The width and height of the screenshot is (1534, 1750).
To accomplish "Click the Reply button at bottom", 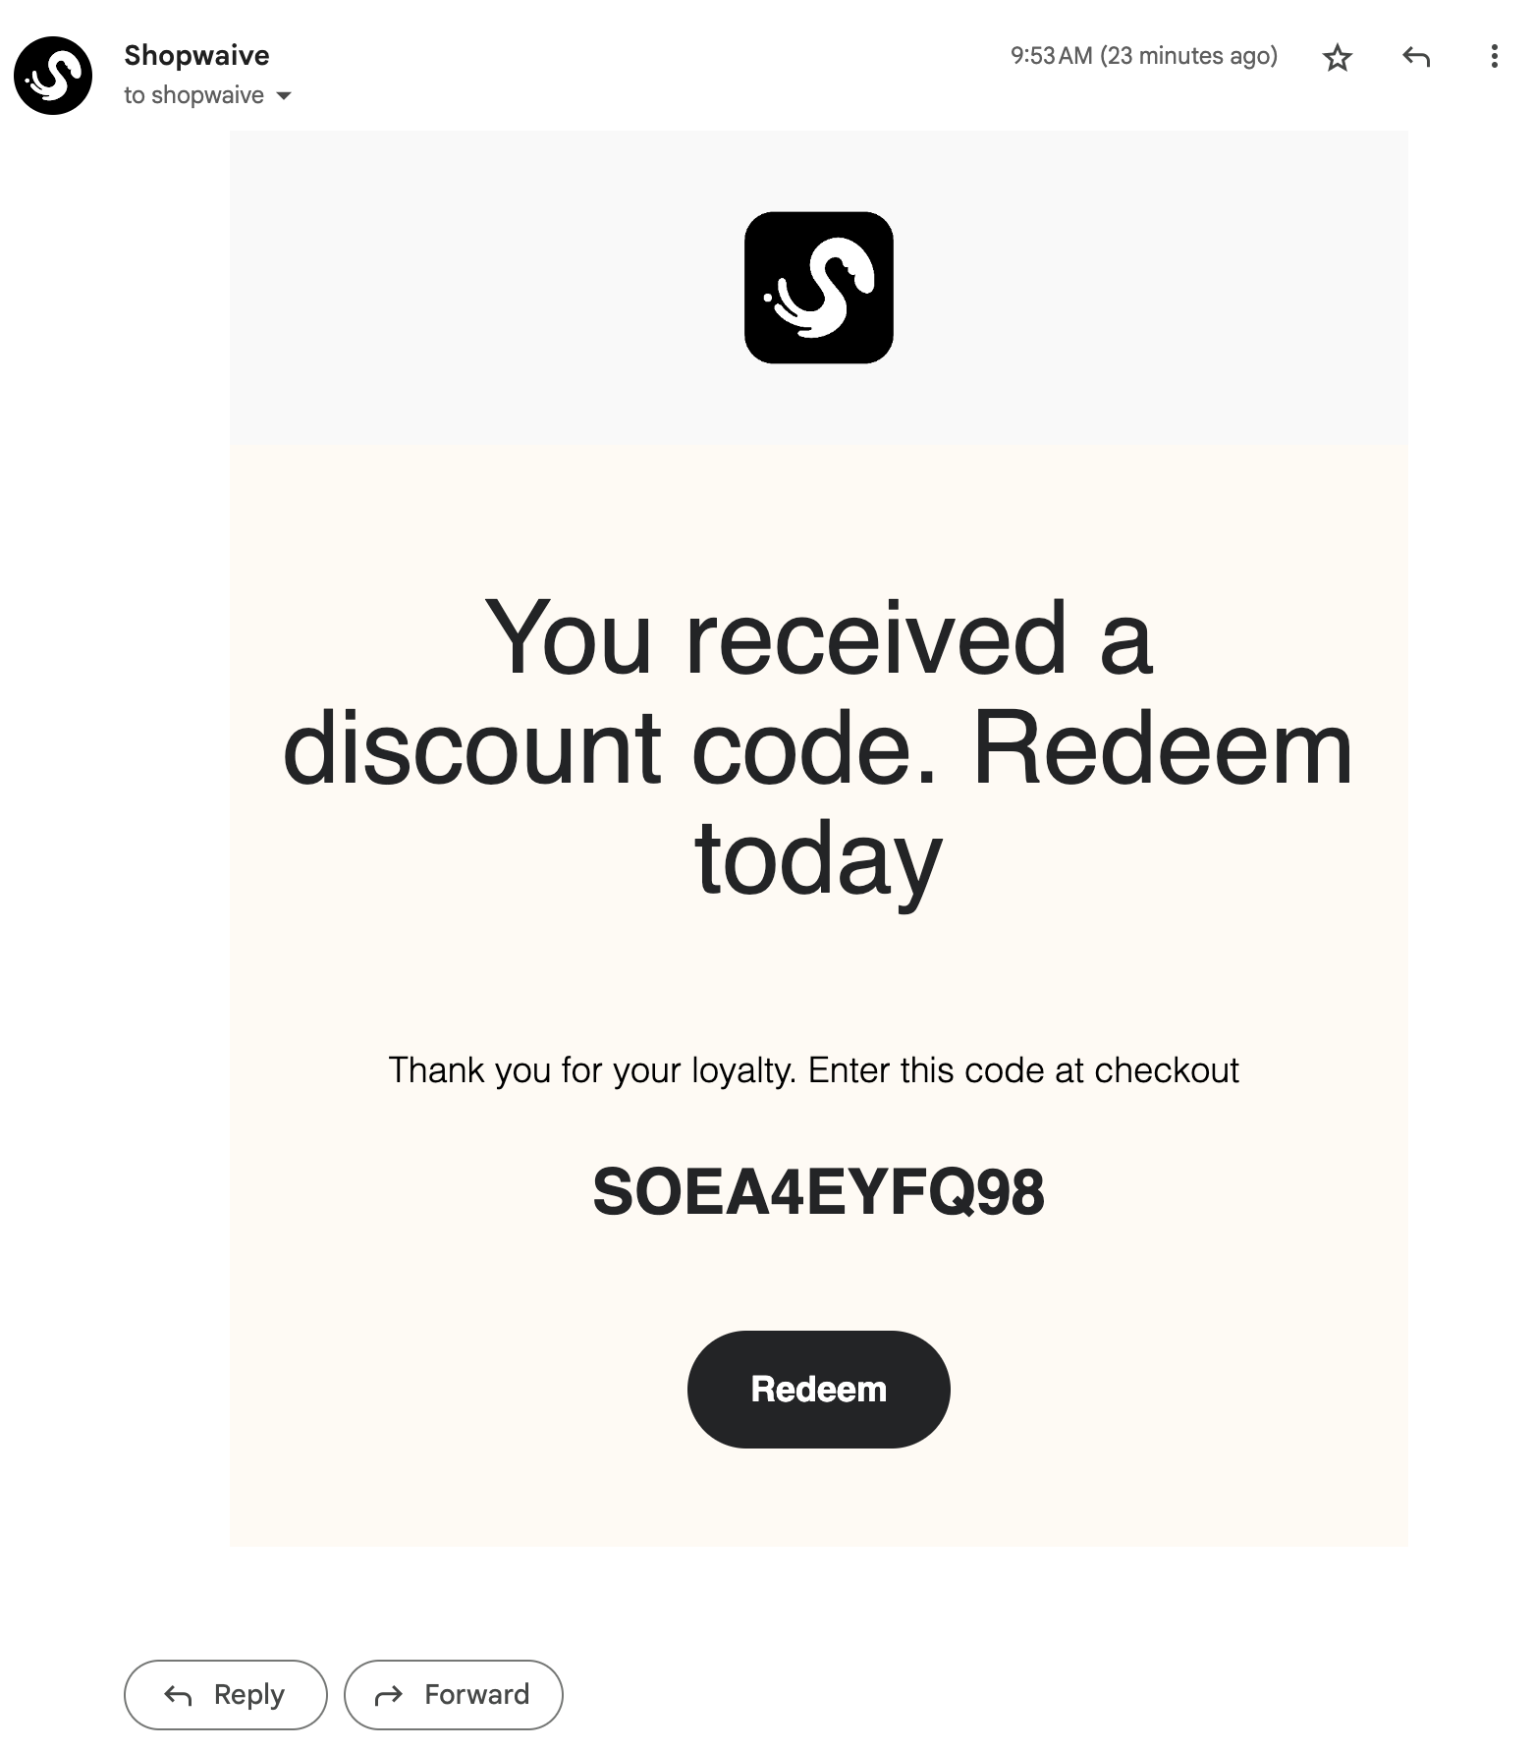I will (225, 1694).
